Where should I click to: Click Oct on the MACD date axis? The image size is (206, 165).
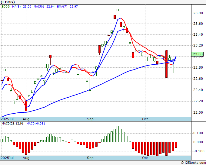pos(145,158)
